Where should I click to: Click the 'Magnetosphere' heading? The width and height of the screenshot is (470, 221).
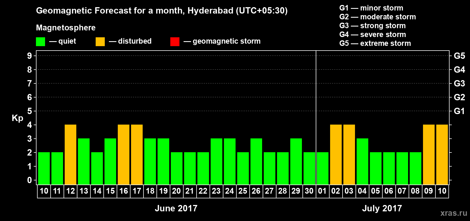pos(66,28)
